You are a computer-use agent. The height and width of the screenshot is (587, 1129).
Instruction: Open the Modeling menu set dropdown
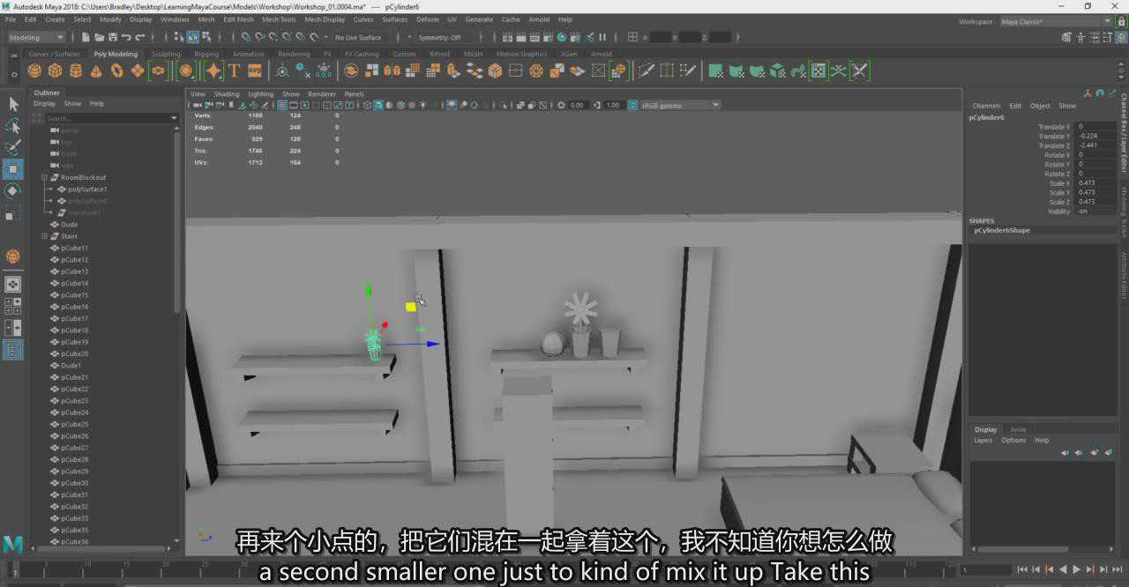36,37
